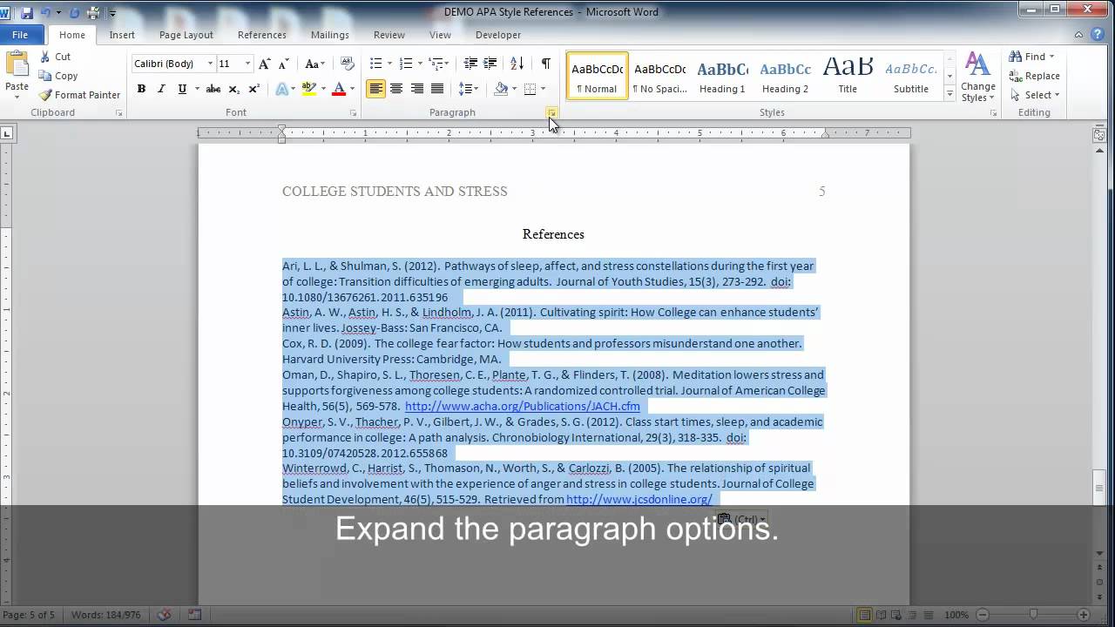Screen dimensions: 1115x627
Task: Apply strikethrough to selected text
Action: pyautogui.click(x=213, y=89)
